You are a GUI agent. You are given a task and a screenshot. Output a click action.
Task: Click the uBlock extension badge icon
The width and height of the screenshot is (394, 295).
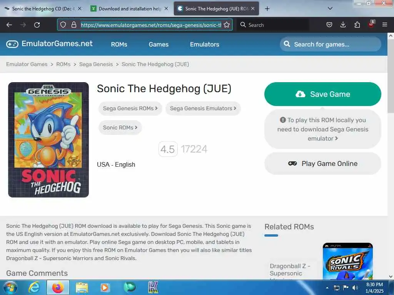[371, 24]
